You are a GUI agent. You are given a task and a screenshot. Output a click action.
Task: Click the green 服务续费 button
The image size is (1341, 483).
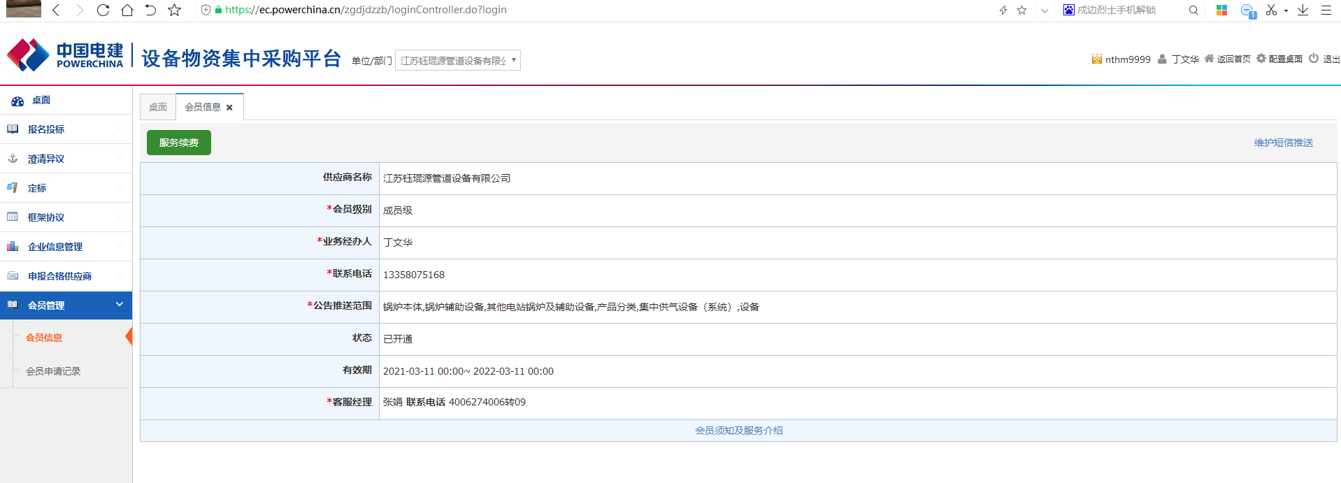tap(179, 143)
